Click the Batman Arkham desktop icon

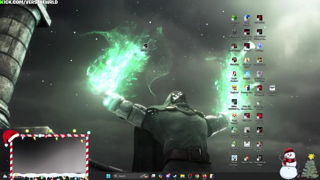point(272,90)
